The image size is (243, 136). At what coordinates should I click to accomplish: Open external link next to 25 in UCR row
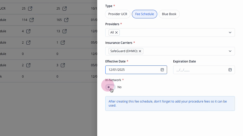(x=30, y=9)
